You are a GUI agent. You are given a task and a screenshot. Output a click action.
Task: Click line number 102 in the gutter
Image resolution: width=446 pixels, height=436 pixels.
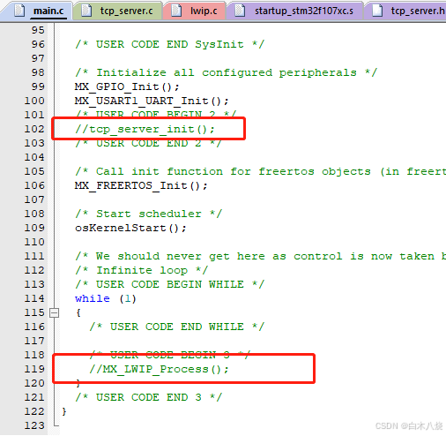[x=34, y=129]
